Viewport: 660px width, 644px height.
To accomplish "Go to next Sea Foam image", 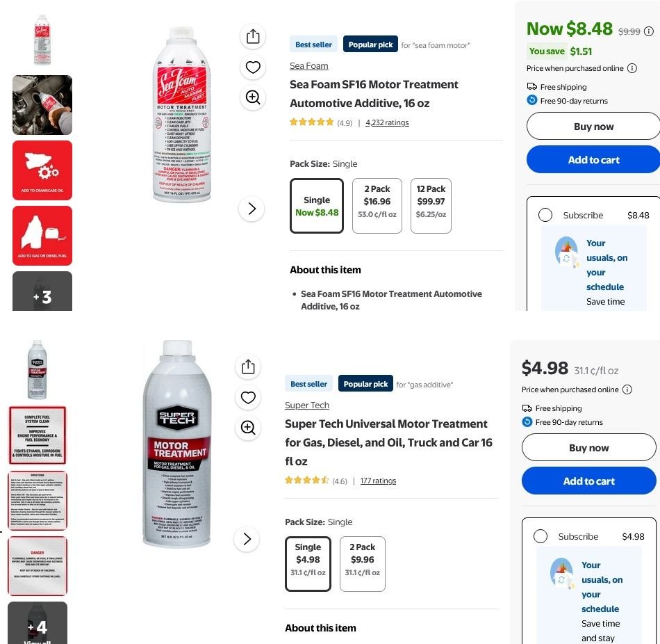I will [x=251, y=209].
